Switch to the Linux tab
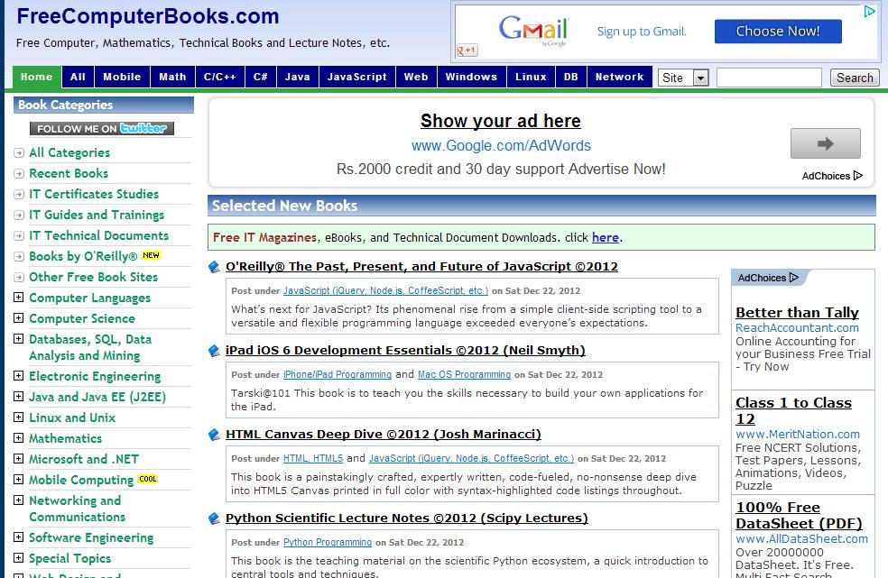Image resolution: width=888 pixels, height=578 pixels. (x=532, y=77)
